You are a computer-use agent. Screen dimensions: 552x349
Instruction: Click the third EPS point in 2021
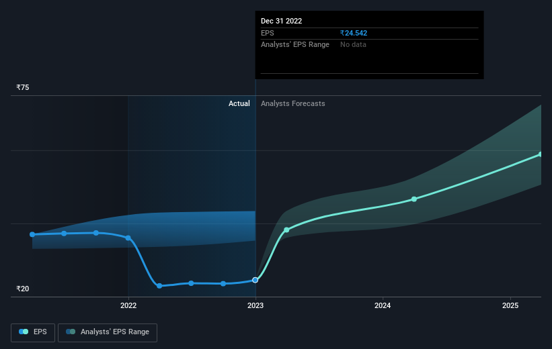coord(96,233)
